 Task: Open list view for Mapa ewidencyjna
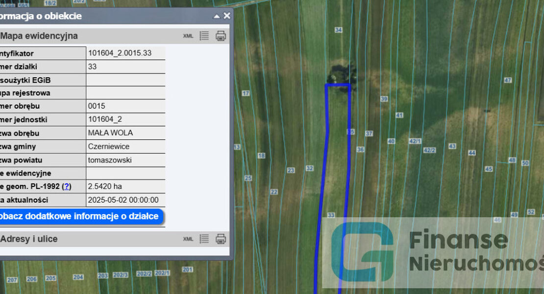(x=204, y=36)
